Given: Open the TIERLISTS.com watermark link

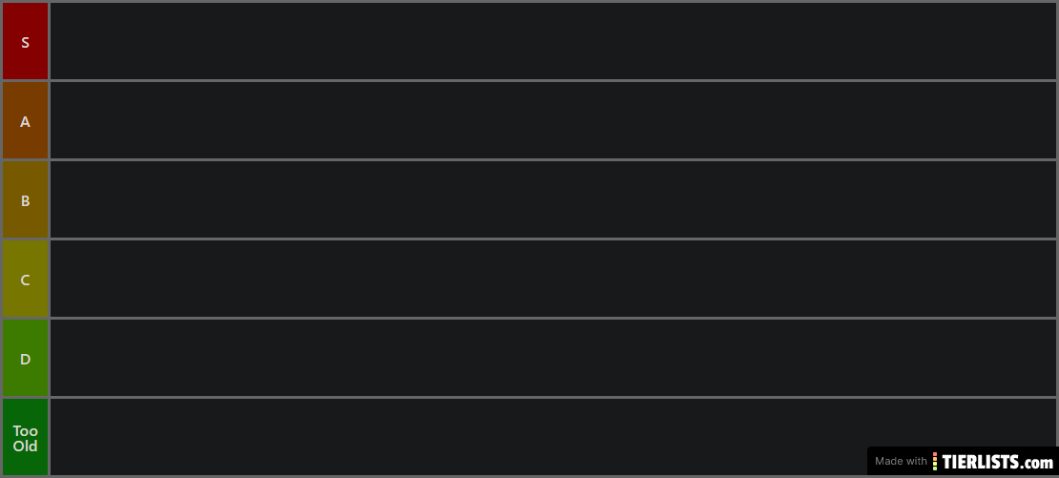Looking at the screenshot, I should (x=998, y=462).
